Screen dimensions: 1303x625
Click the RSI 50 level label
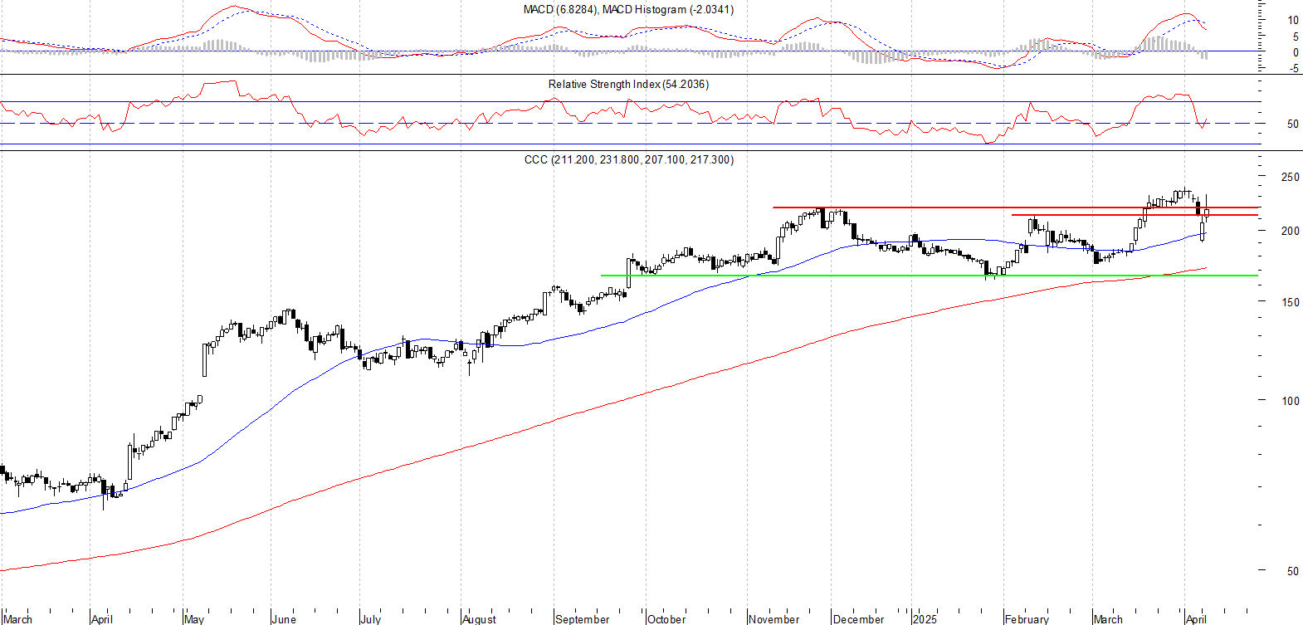1293,125
